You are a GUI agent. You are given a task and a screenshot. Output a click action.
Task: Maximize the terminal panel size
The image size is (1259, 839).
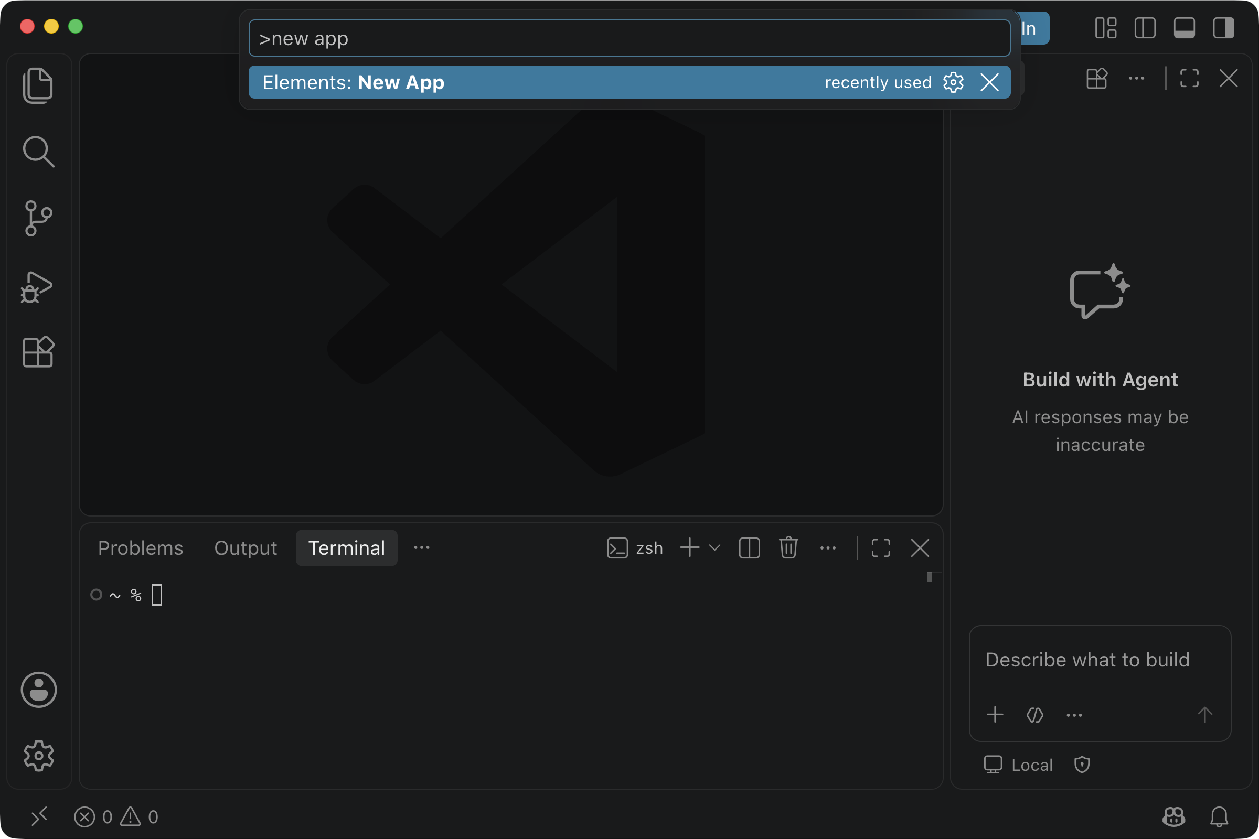pos(881,548)
